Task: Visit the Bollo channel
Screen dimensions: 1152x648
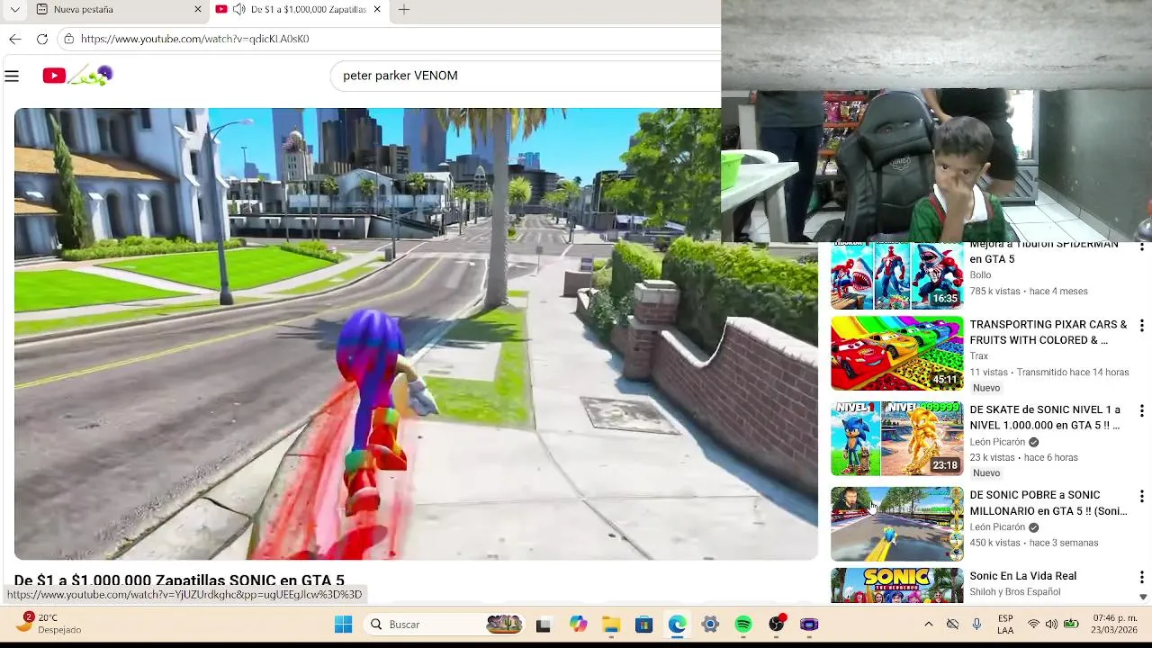Action: [x=980, y=275]
